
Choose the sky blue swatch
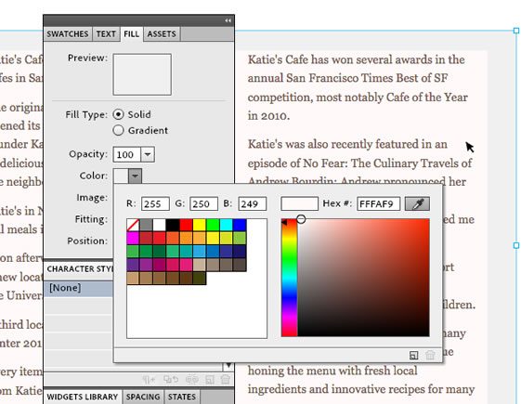coord(200,252)
